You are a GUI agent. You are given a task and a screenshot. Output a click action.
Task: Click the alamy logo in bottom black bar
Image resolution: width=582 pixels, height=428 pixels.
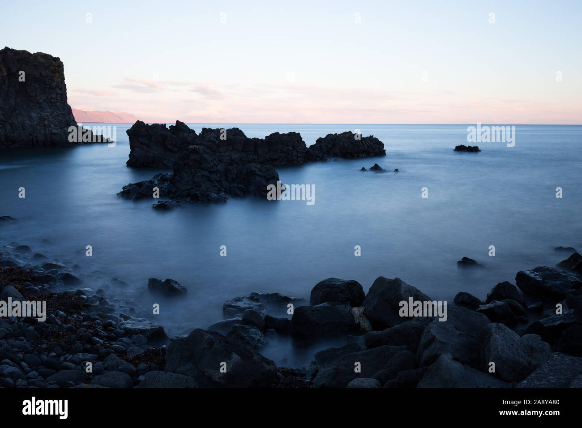click(x=45, y=408)
